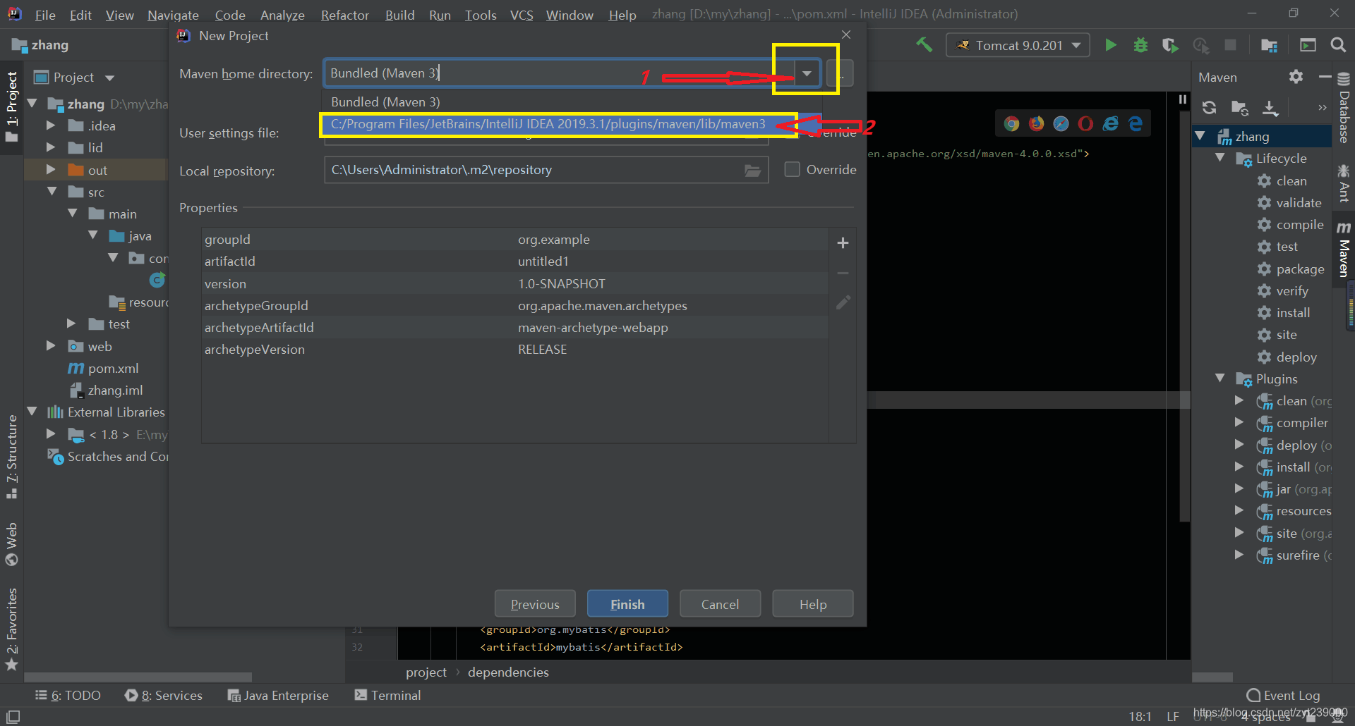This screenshot has width=1355, height=726.
Task: Open in Edge browser icon
Action: [x=1136, y=124]
